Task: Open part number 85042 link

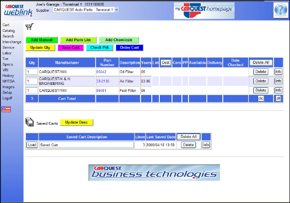Action: (102, 72)
